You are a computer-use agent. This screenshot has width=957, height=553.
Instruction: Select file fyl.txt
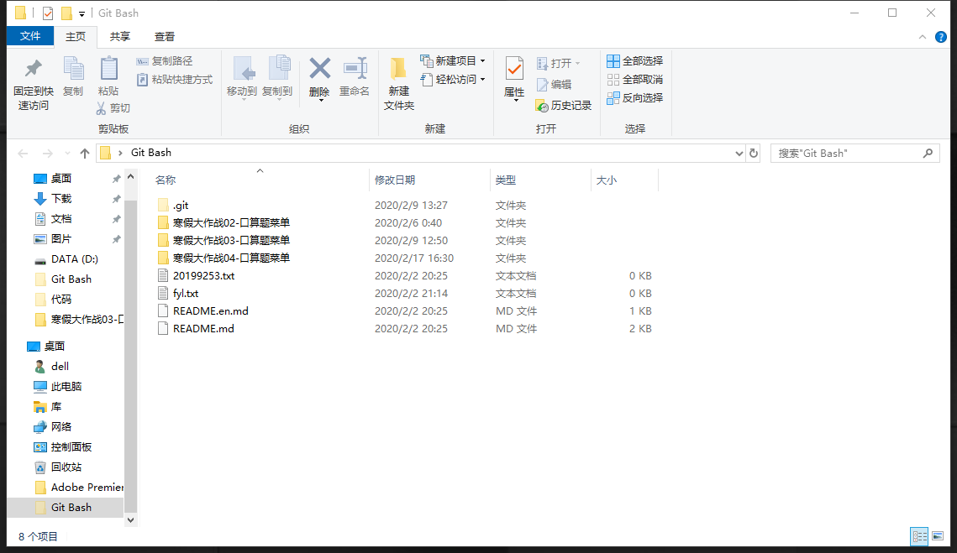pyautogui.click(x=177, y=293)
